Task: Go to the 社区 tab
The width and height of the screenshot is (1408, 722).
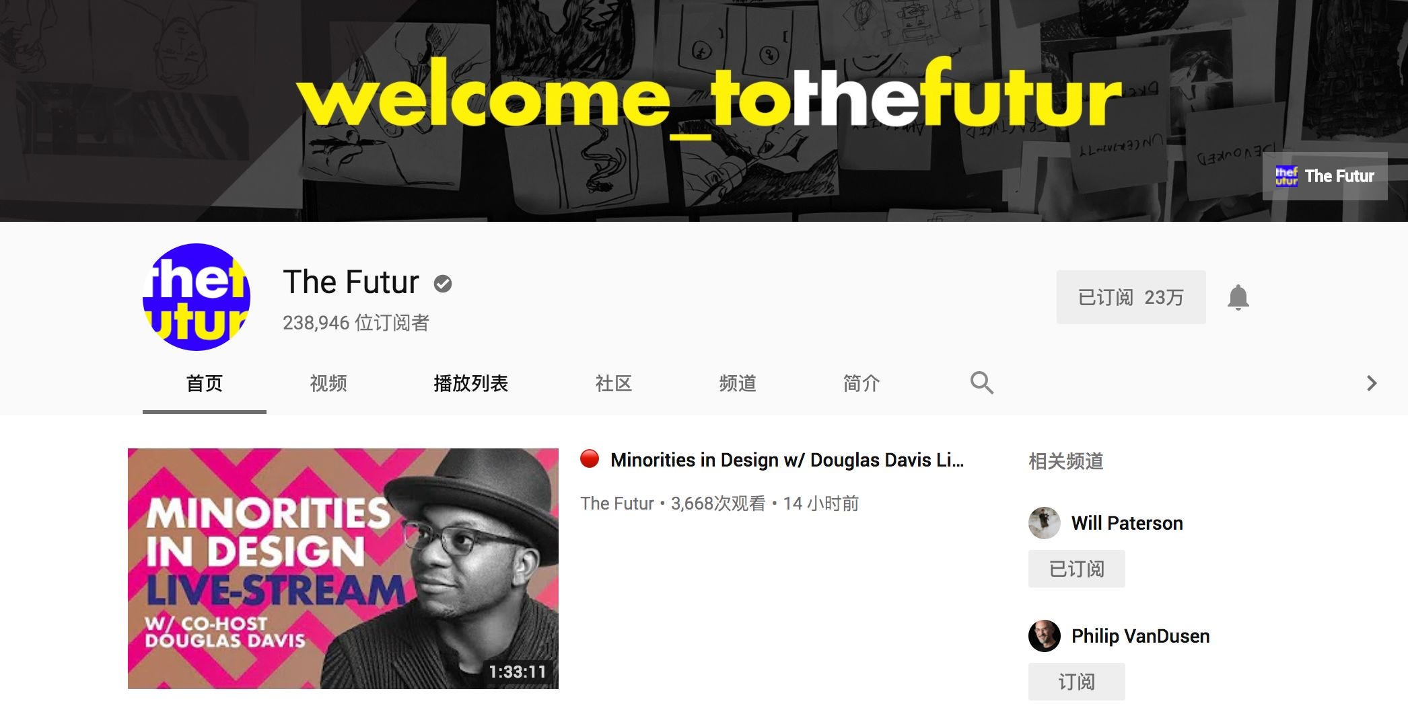Action: point(613,383)
